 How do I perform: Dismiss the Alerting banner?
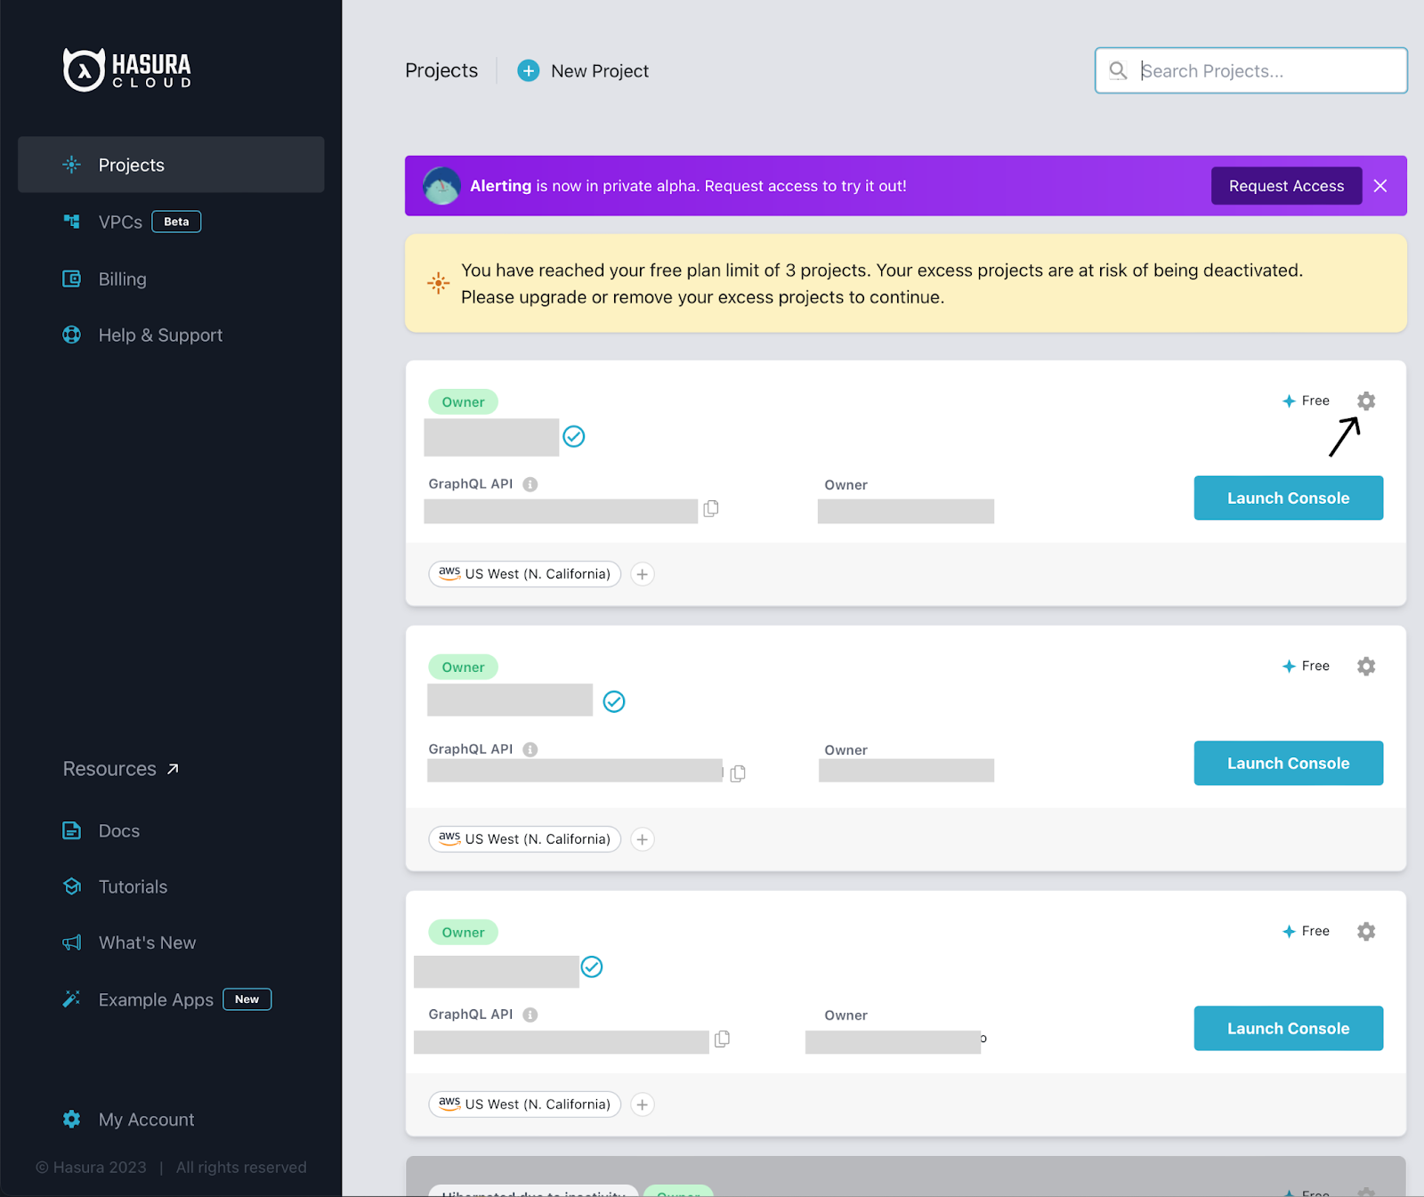pyautogui.click(x=1380, y=186)
